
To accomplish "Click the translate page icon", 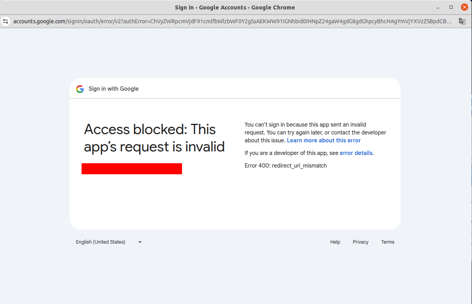I will pyautogui.click(x=462, y=21).
